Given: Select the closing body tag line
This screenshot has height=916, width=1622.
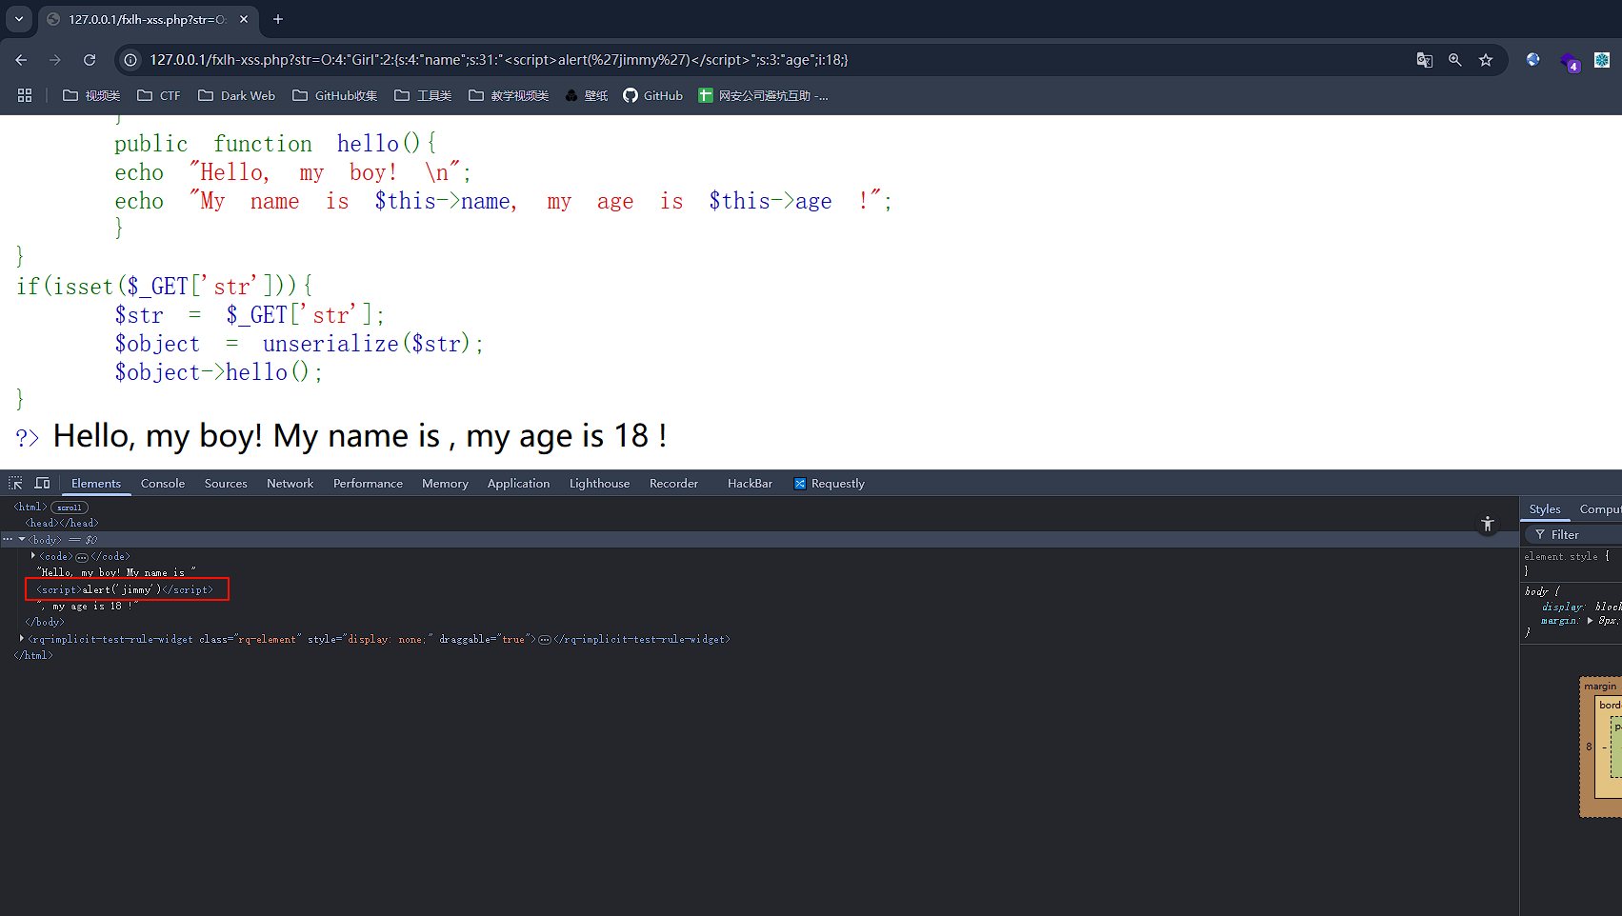Looking at the screenshot, I should coord(45,623).
